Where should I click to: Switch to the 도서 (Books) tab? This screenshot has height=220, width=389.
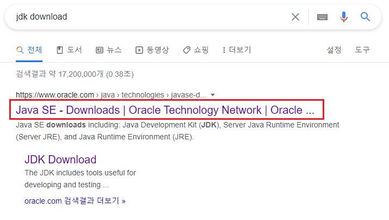click(69, 50)
